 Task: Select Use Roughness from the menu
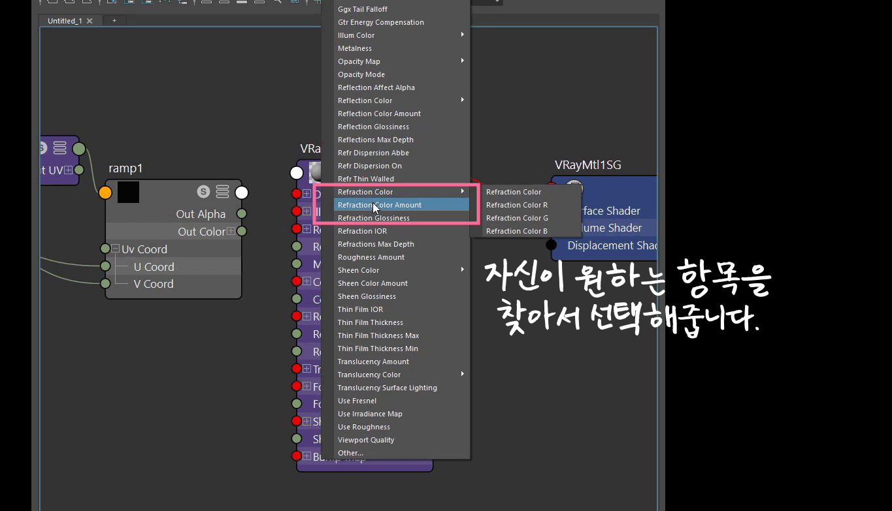click(402, 427)
